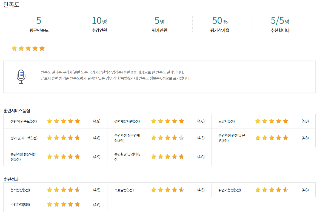317x212 pixels.
Task: Click the star rating for 훈련환경 및 장비
Action: (168, 157)
